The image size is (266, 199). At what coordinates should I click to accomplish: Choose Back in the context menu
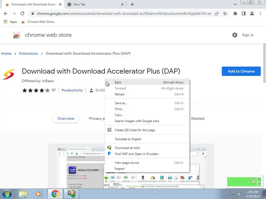[147, 82]
